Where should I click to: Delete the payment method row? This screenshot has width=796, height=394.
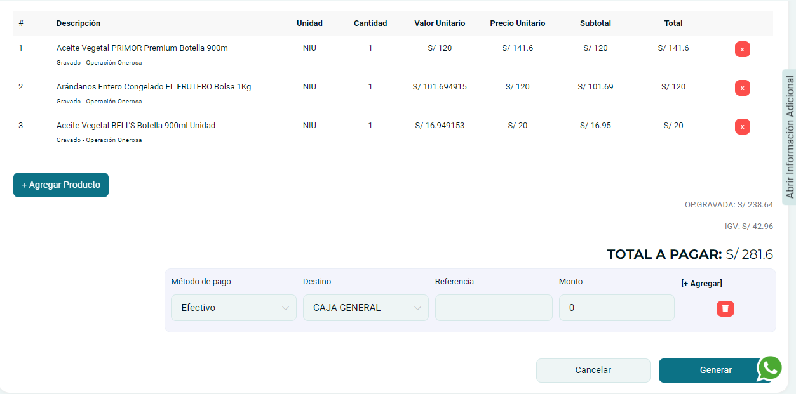pyautogui.click(x=725, y=308)
